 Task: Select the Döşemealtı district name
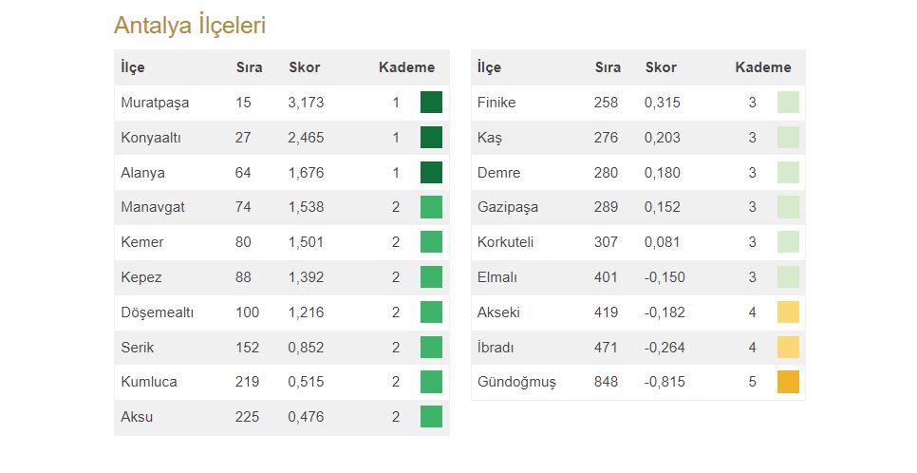coord(158,312)
